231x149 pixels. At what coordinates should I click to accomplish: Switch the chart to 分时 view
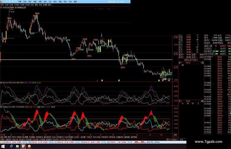coord(2,5)
